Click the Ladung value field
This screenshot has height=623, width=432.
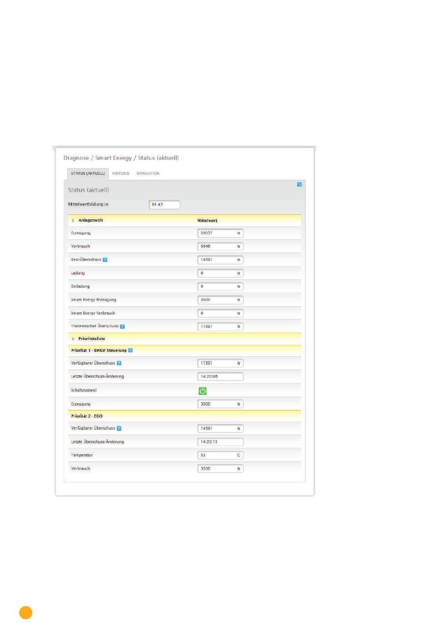coord(221,273)
